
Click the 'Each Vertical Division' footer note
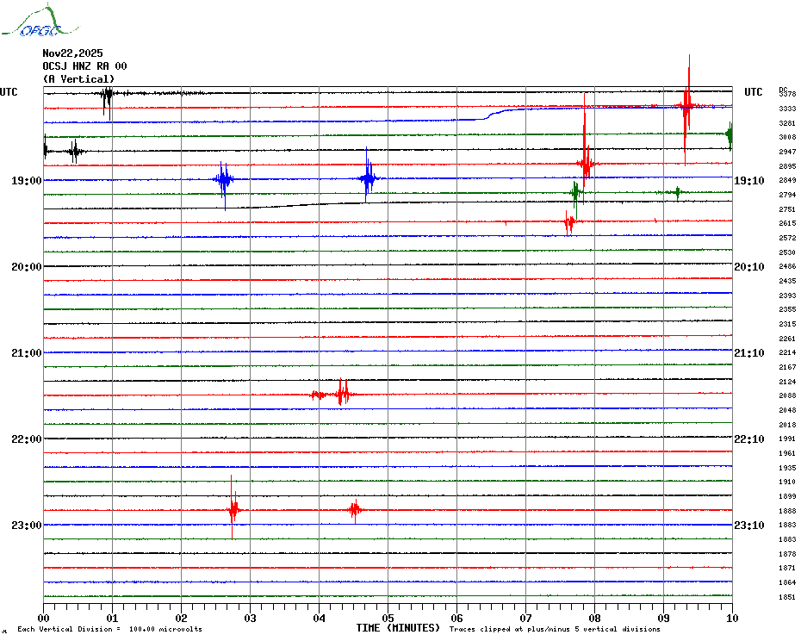click(x=109, y=629)
